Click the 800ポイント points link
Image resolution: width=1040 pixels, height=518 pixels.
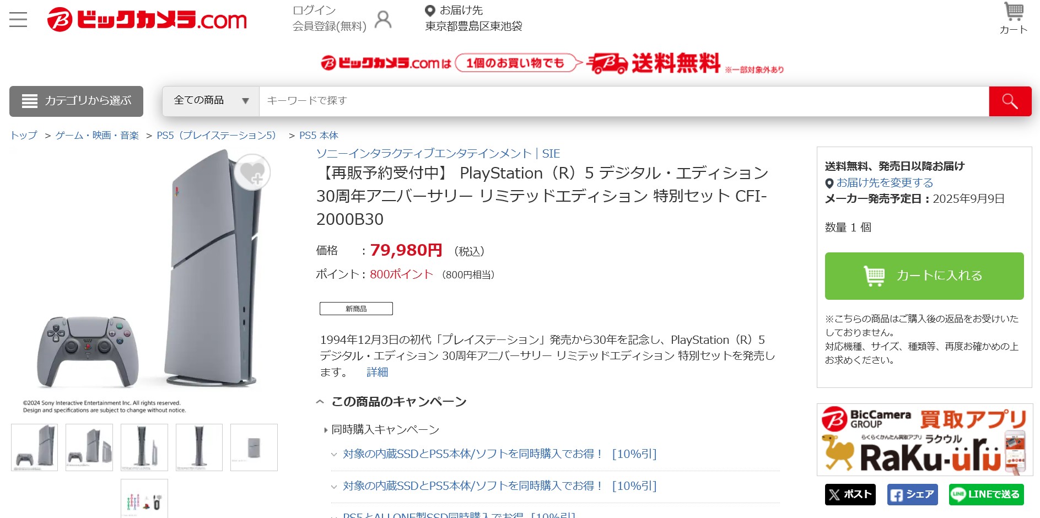(x=402, y=274)
